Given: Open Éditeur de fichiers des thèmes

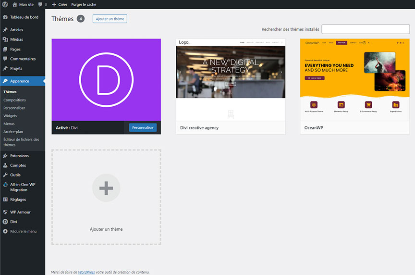Looking at the screenshot, I should tap(21, 142).
